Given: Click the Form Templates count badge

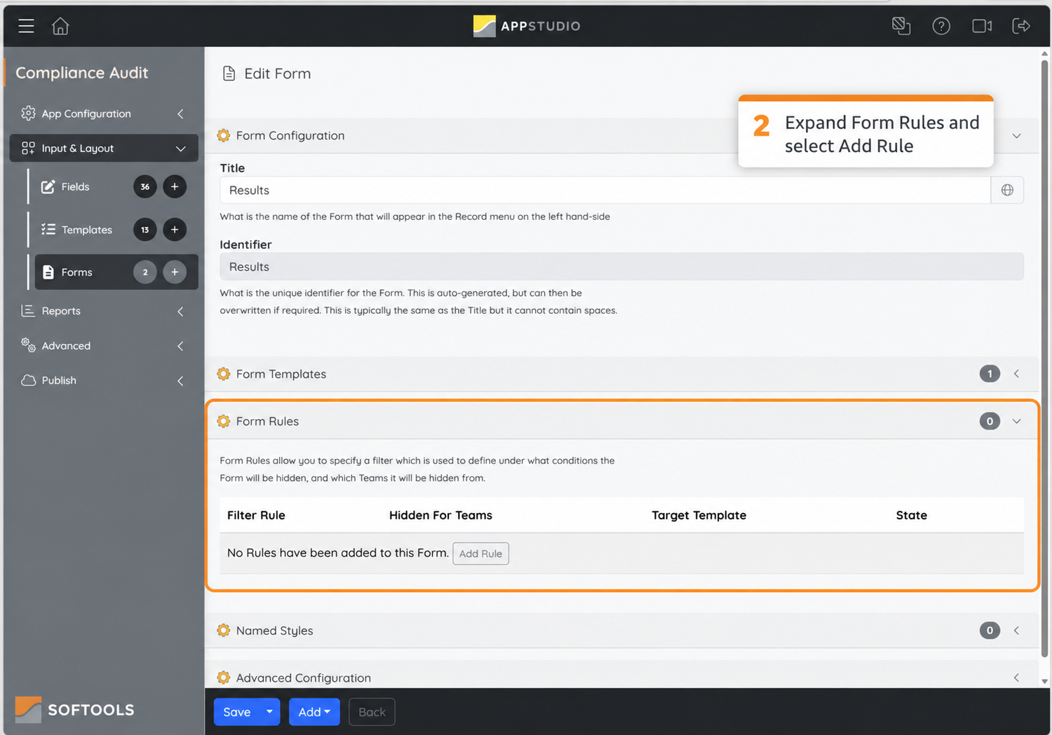Looking at the screenshot, I should (990, 373).
